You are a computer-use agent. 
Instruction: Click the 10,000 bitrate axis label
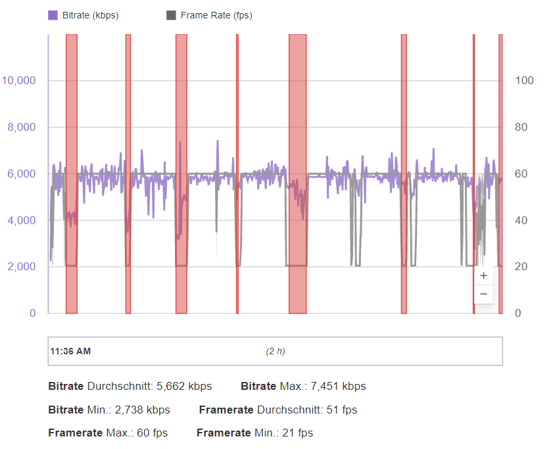(x=19, y=81)
